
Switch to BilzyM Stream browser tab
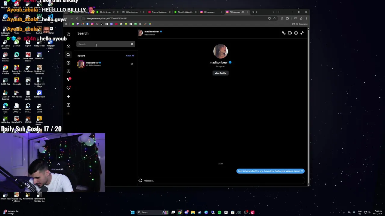(x=107, y=12)
